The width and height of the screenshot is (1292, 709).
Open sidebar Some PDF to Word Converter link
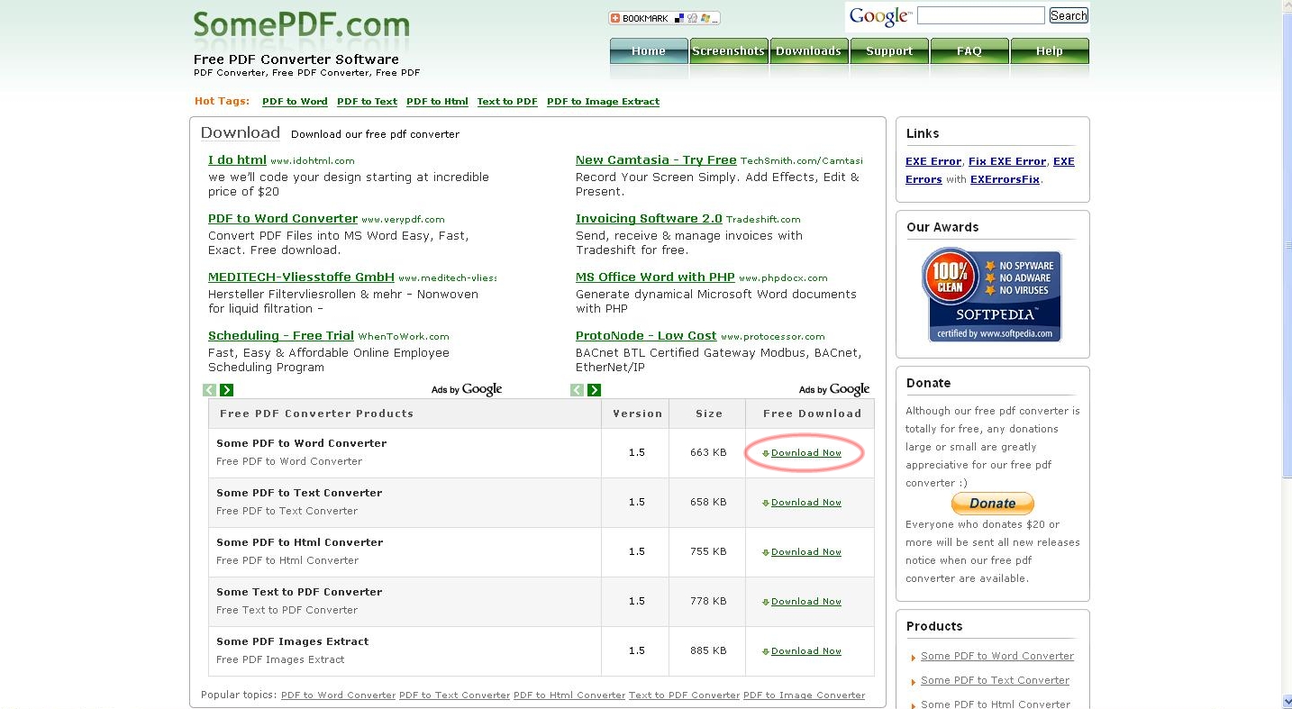[x=997, y=656]
